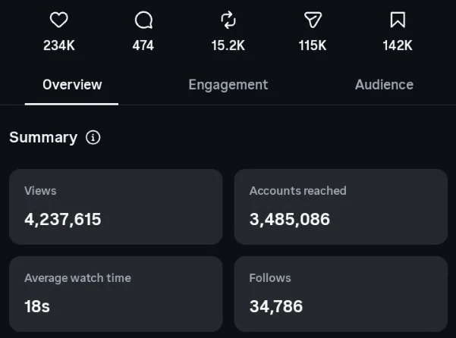Select the 4,237,615 views value
The height and width of the screenshot is (338, 456).
point(63,219)
